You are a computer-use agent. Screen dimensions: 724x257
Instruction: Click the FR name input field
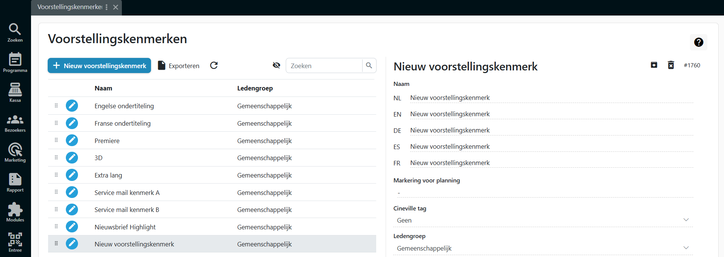(551, 163)
